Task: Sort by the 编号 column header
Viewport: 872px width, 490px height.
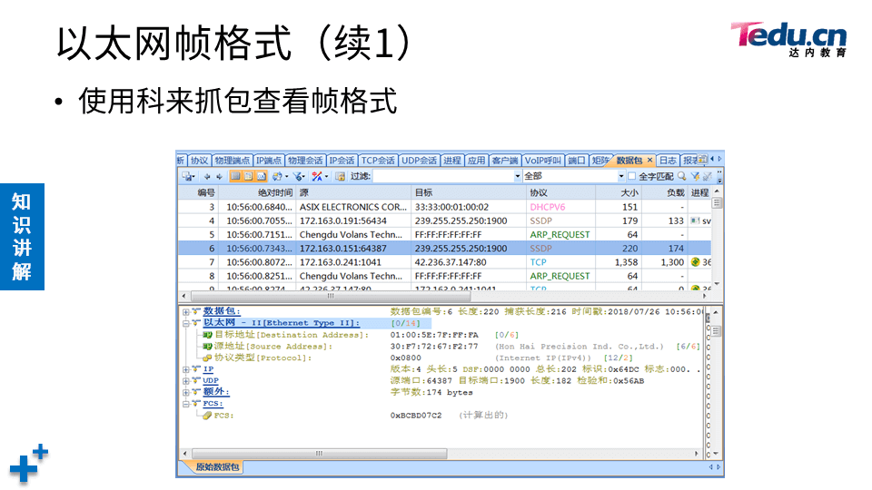Action: point(199,192)
